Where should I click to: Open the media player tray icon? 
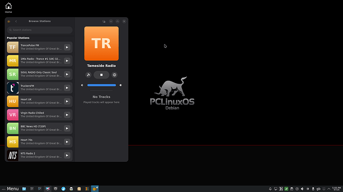(x=297, y=189)
